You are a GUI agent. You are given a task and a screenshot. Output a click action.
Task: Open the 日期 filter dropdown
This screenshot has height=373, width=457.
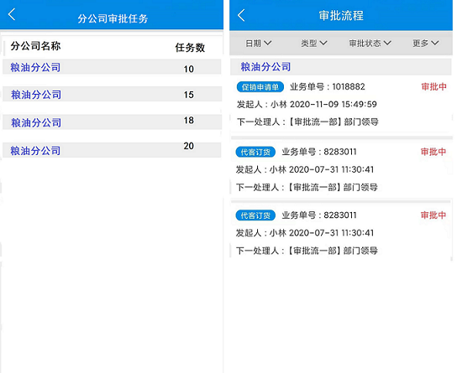(258, 44)
